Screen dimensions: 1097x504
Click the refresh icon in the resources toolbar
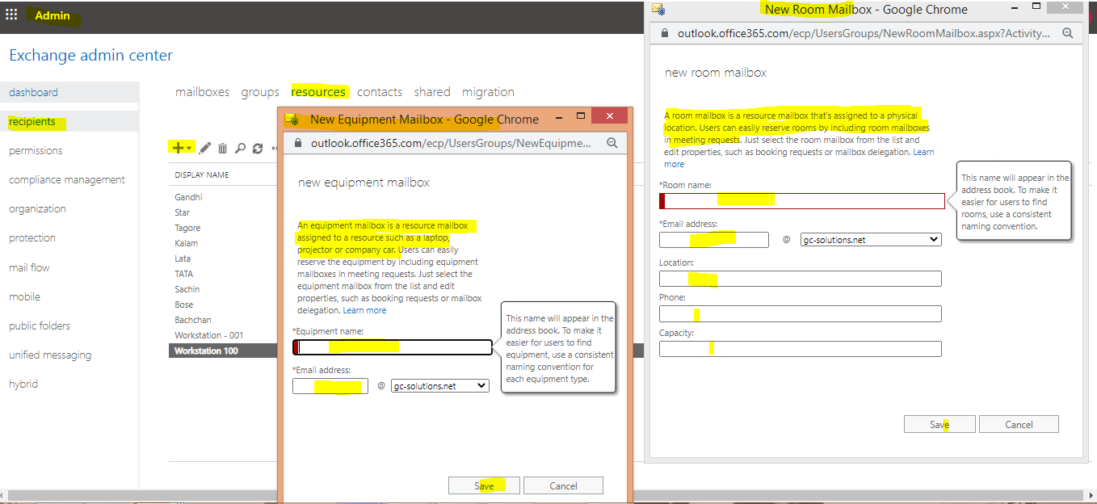point(258,148)
